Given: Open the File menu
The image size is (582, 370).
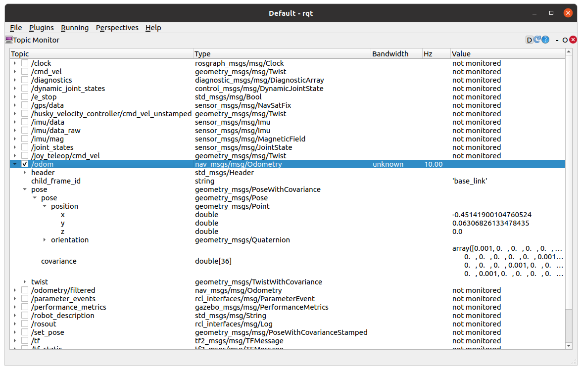Looking at the screenshot, I should pos(16,28).
